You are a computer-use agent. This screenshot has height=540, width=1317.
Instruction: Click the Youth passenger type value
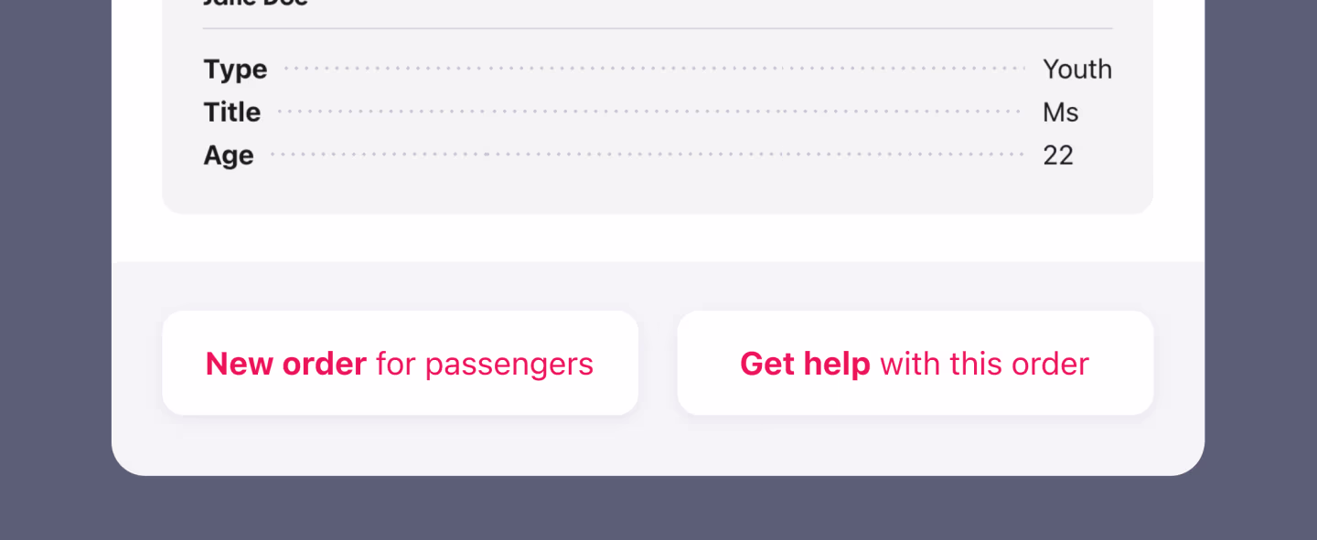1077,69
